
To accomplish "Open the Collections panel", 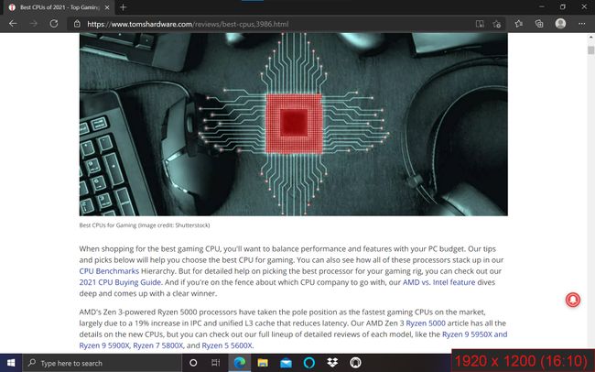I will [x=539, y=24].
